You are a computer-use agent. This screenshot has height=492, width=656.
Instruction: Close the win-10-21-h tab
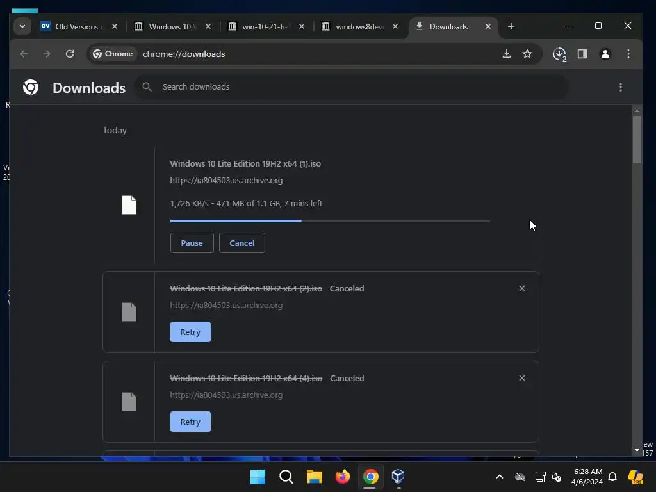302,26
